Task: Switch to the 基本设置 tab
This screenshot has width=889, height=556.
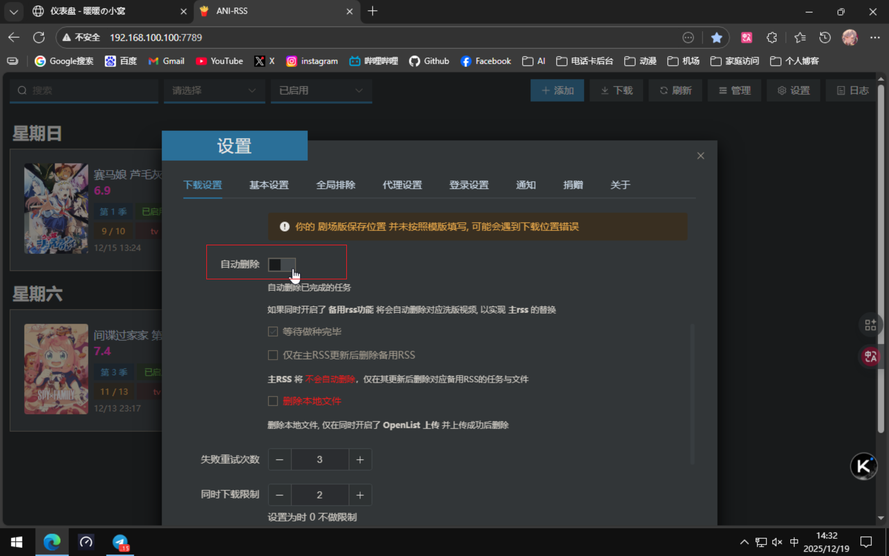Action: 268,185
